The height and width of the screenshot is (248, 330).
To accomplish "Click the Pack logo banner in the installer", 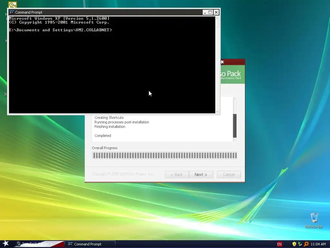I will 233,75.
